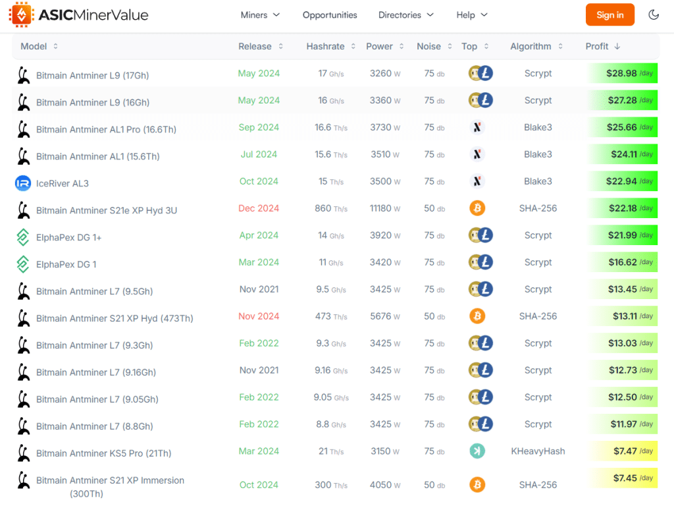Click Doge/Litecoin icon for L7 (9.05Gh)

pos(480,397)
